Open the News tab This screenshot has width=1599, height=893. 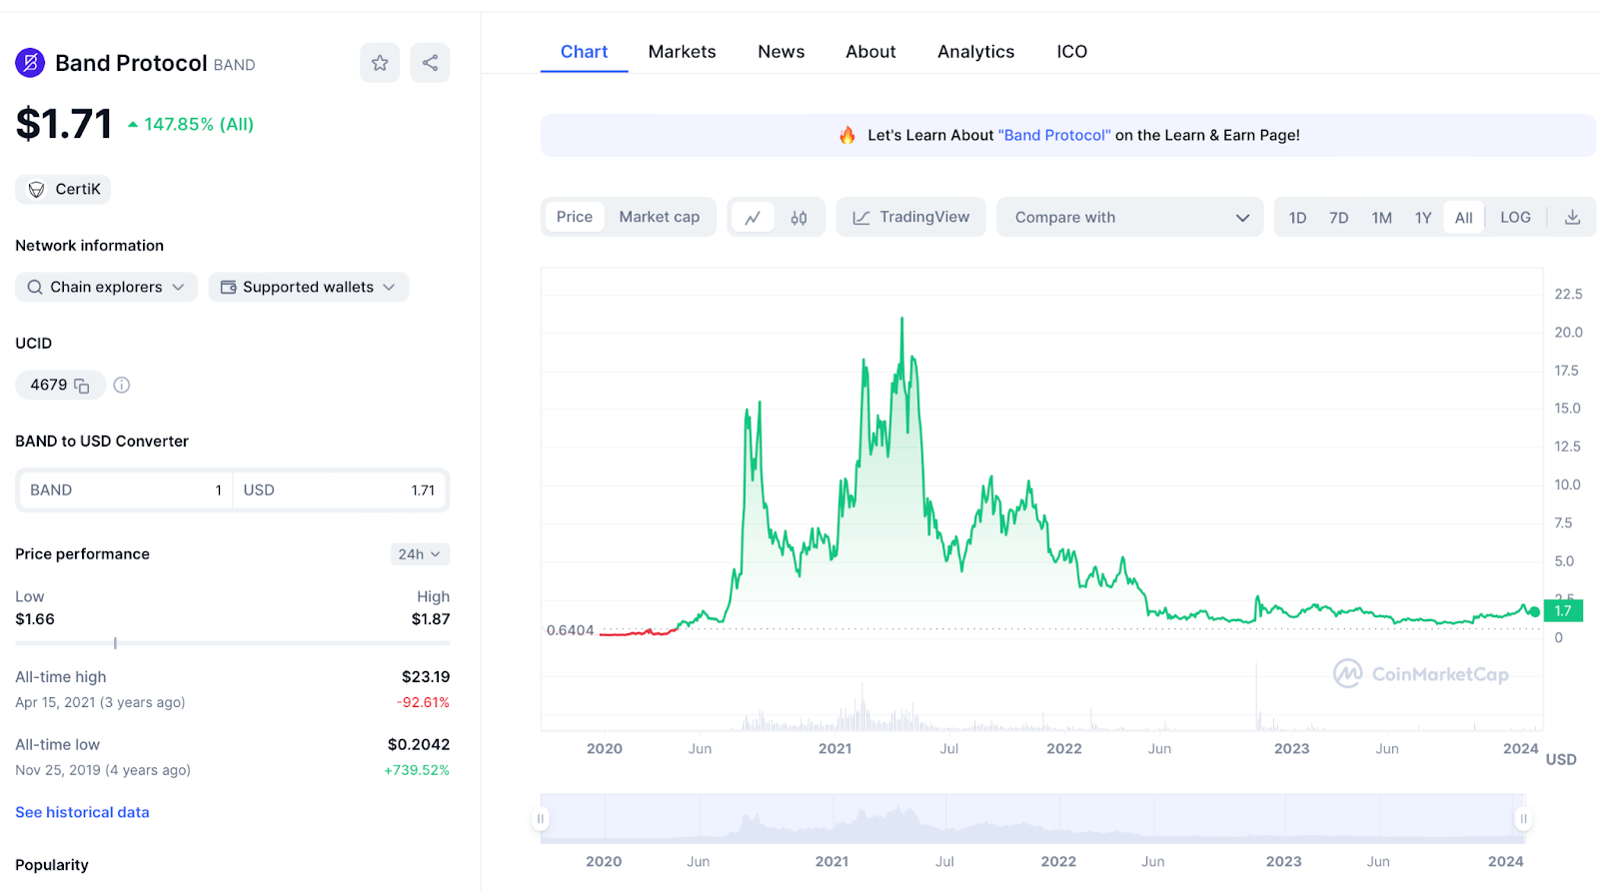click(782, 52)
